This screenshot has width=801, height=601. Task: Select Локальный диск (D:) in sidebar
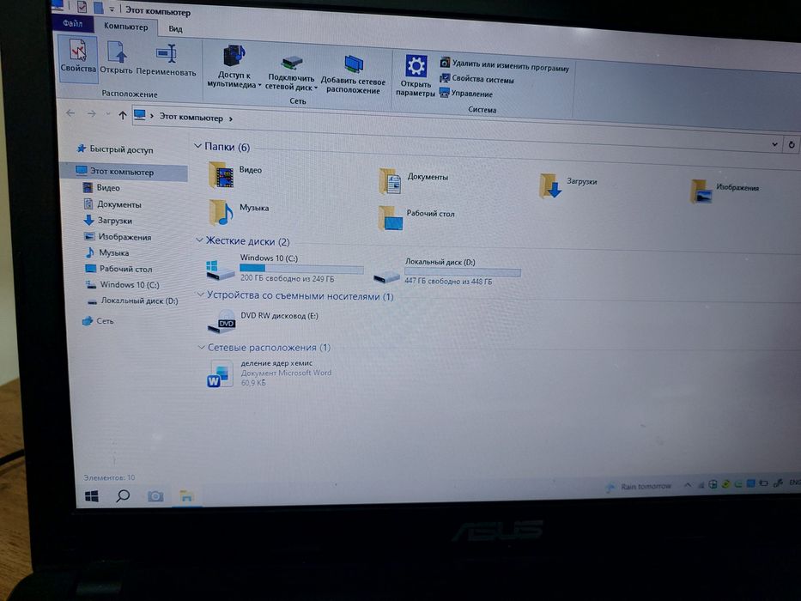pyautogui.click(x=133, y=300)
